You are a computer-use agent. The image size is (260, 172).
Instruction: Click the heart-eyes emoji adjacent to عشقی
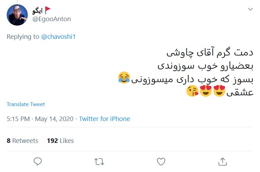(x=219, y=91)
